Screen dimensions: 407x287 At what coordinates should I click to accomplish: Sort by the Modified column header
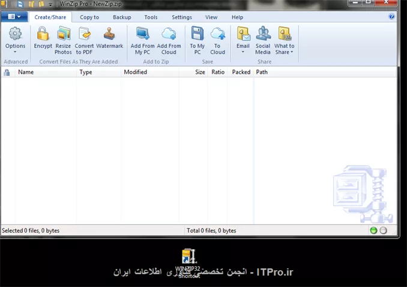(x=149, y=72)
